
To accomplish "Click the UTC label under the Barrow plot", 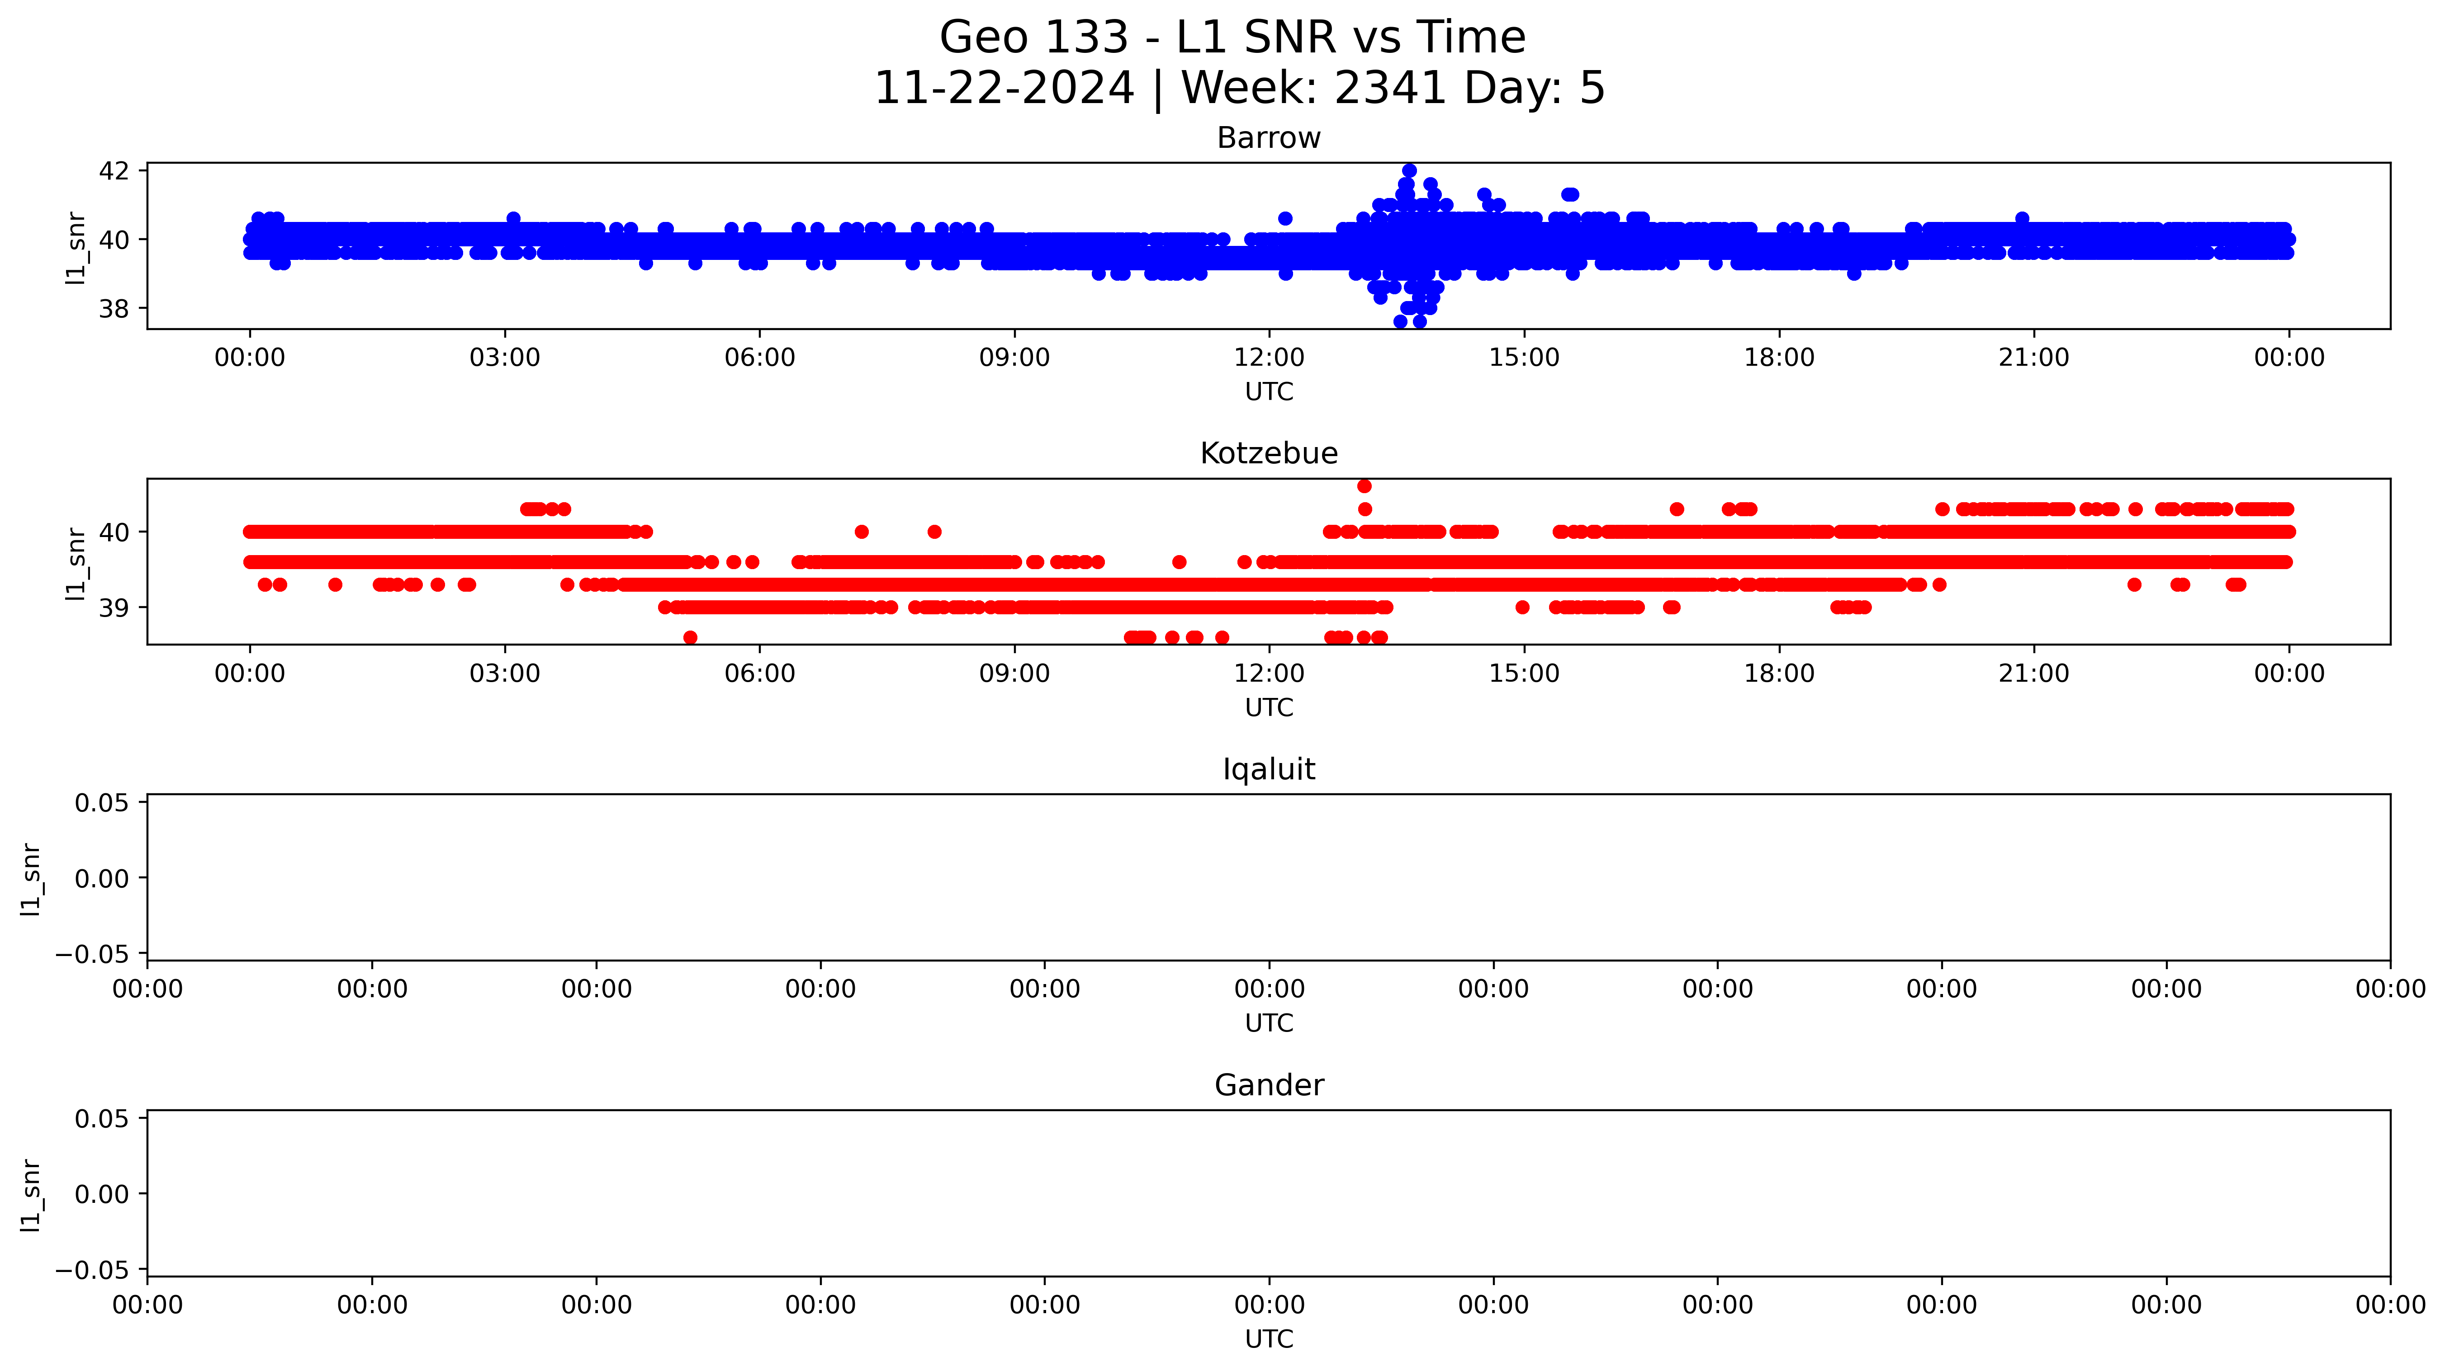I will tap(1269, 392).
